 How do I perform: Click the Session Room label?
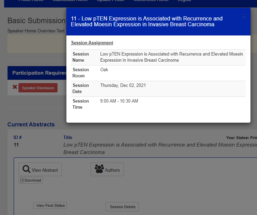pos(81,73)
